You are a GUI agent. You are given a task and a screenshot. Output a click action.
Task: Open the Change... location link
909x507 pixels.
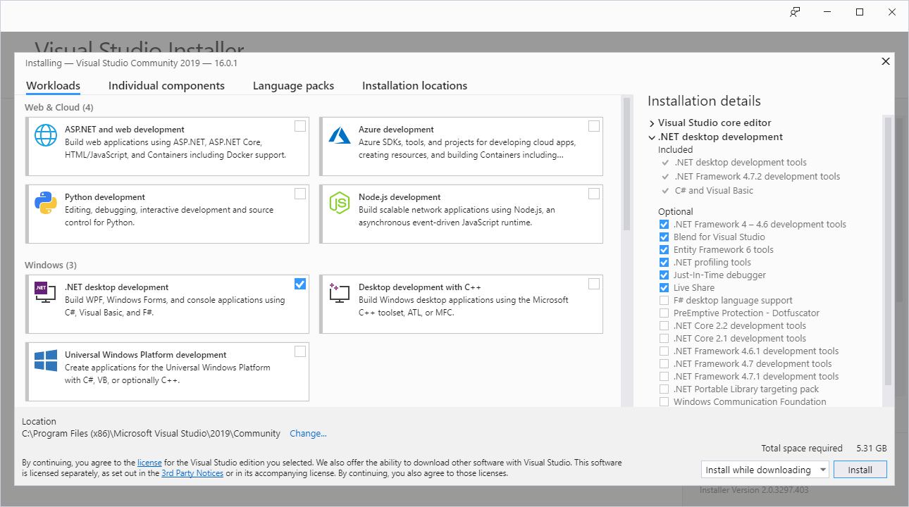tap(308, 433)
